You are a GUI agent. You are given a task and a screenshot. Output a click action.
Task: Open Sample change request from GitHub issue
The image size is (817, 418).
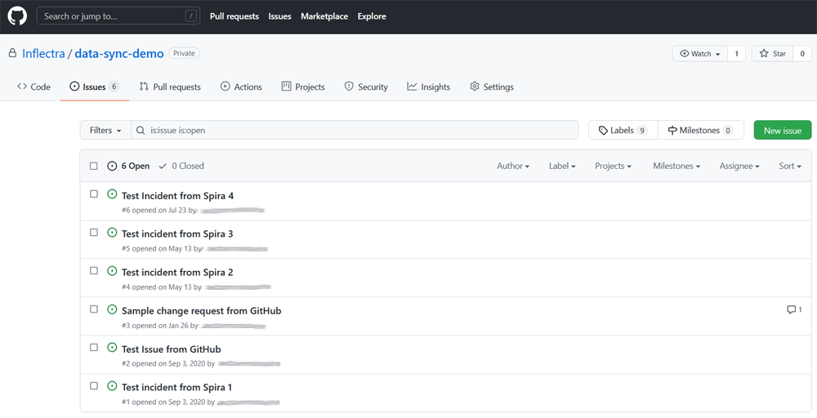point(201,311)
